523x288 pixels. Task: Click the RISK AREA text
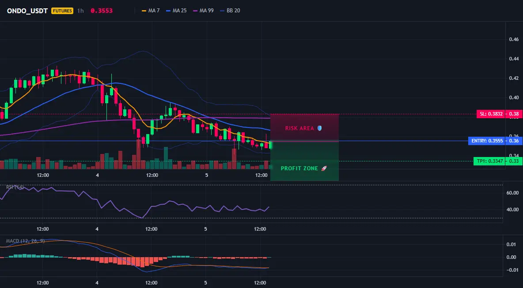point(299,128)
